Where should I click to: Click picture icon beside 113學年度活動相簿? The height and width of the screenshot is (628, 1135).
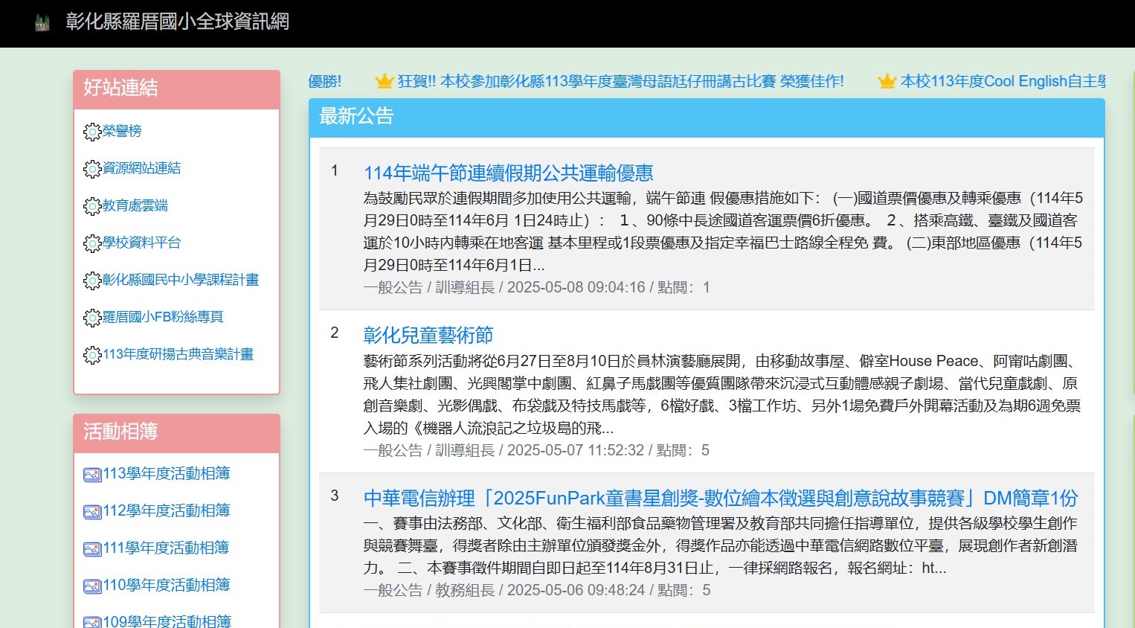(92, 475)
